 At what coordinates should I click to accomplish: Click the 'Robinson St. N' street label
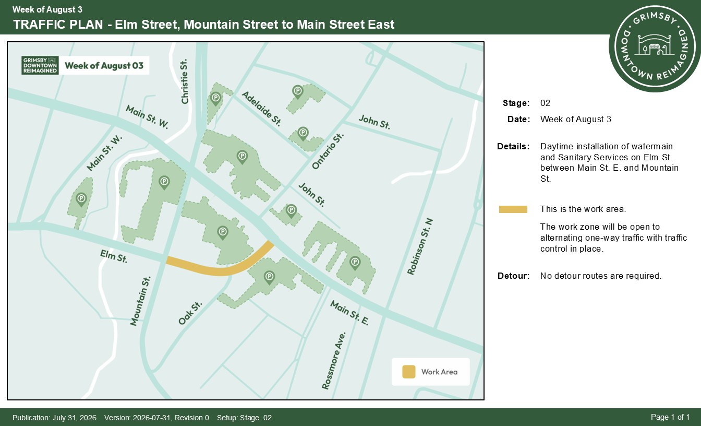pos(420,246)
